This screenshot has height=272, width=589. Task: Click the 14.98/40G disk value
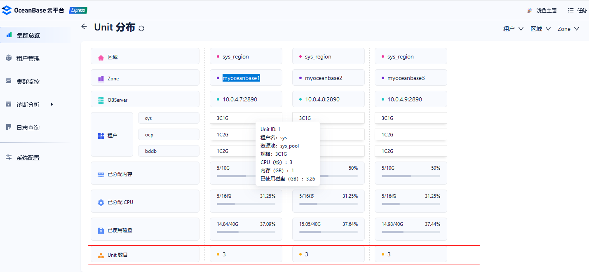(392, 224)
